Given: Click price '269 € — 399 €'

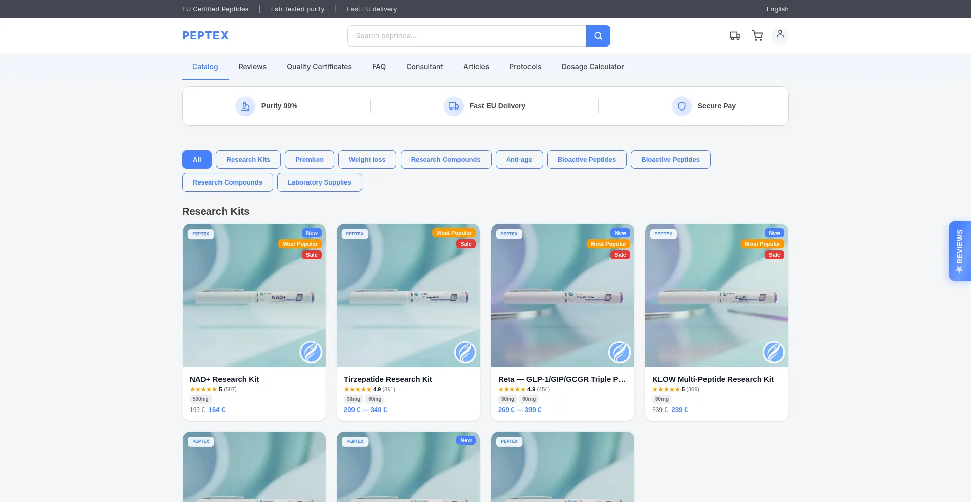Looking at the screenshot, I should (x=519, y=410).
